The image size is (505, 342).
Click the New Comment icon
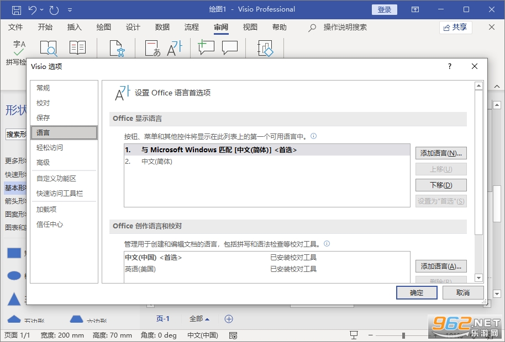coord(206,47)
